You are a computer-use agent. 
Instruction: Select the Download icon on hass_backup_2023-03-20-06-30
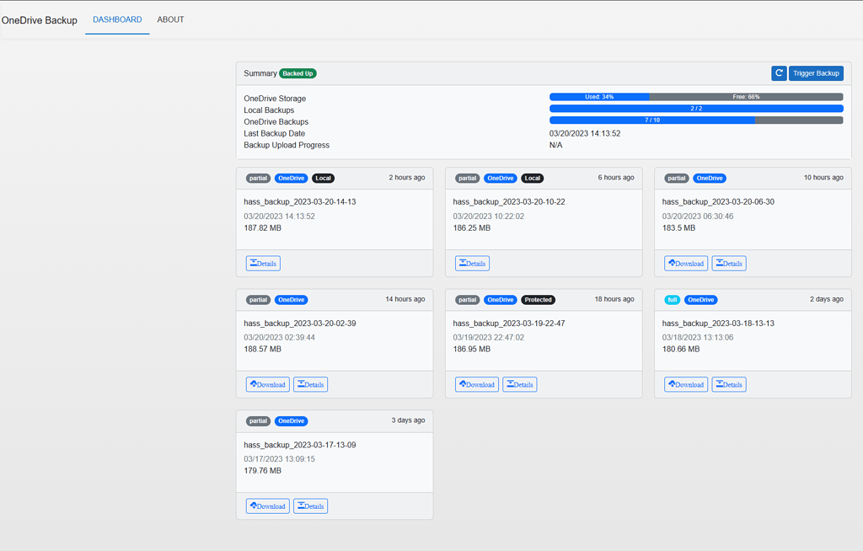[x=685, y=263]
